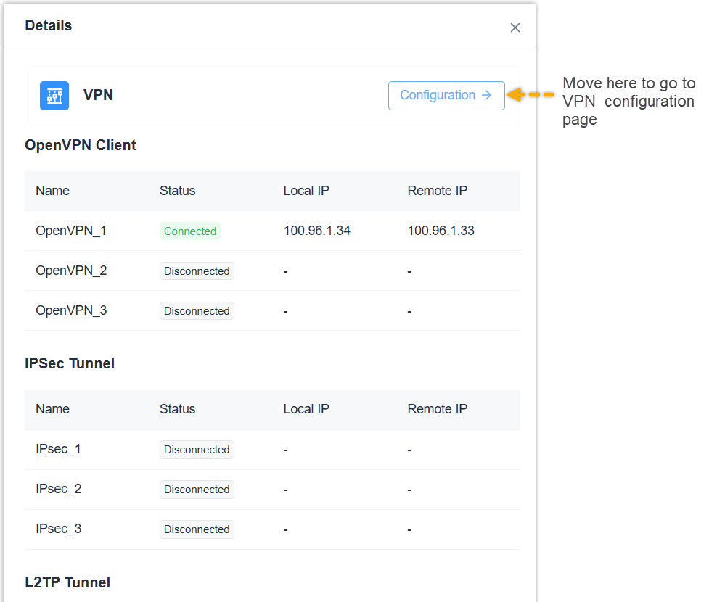717x602 pixels.
Task: Select the OpenVPN_2 entry name
Action: pos(71,271)
